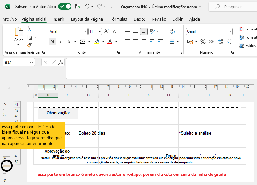
Task: Apply red font color button
Action: pyautogui.click(x=110, y=42)
